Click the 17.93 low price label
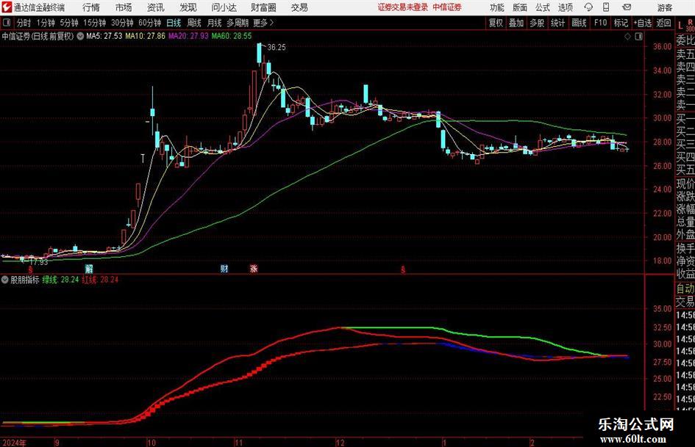The image size is (695, 447). [38, 262]
